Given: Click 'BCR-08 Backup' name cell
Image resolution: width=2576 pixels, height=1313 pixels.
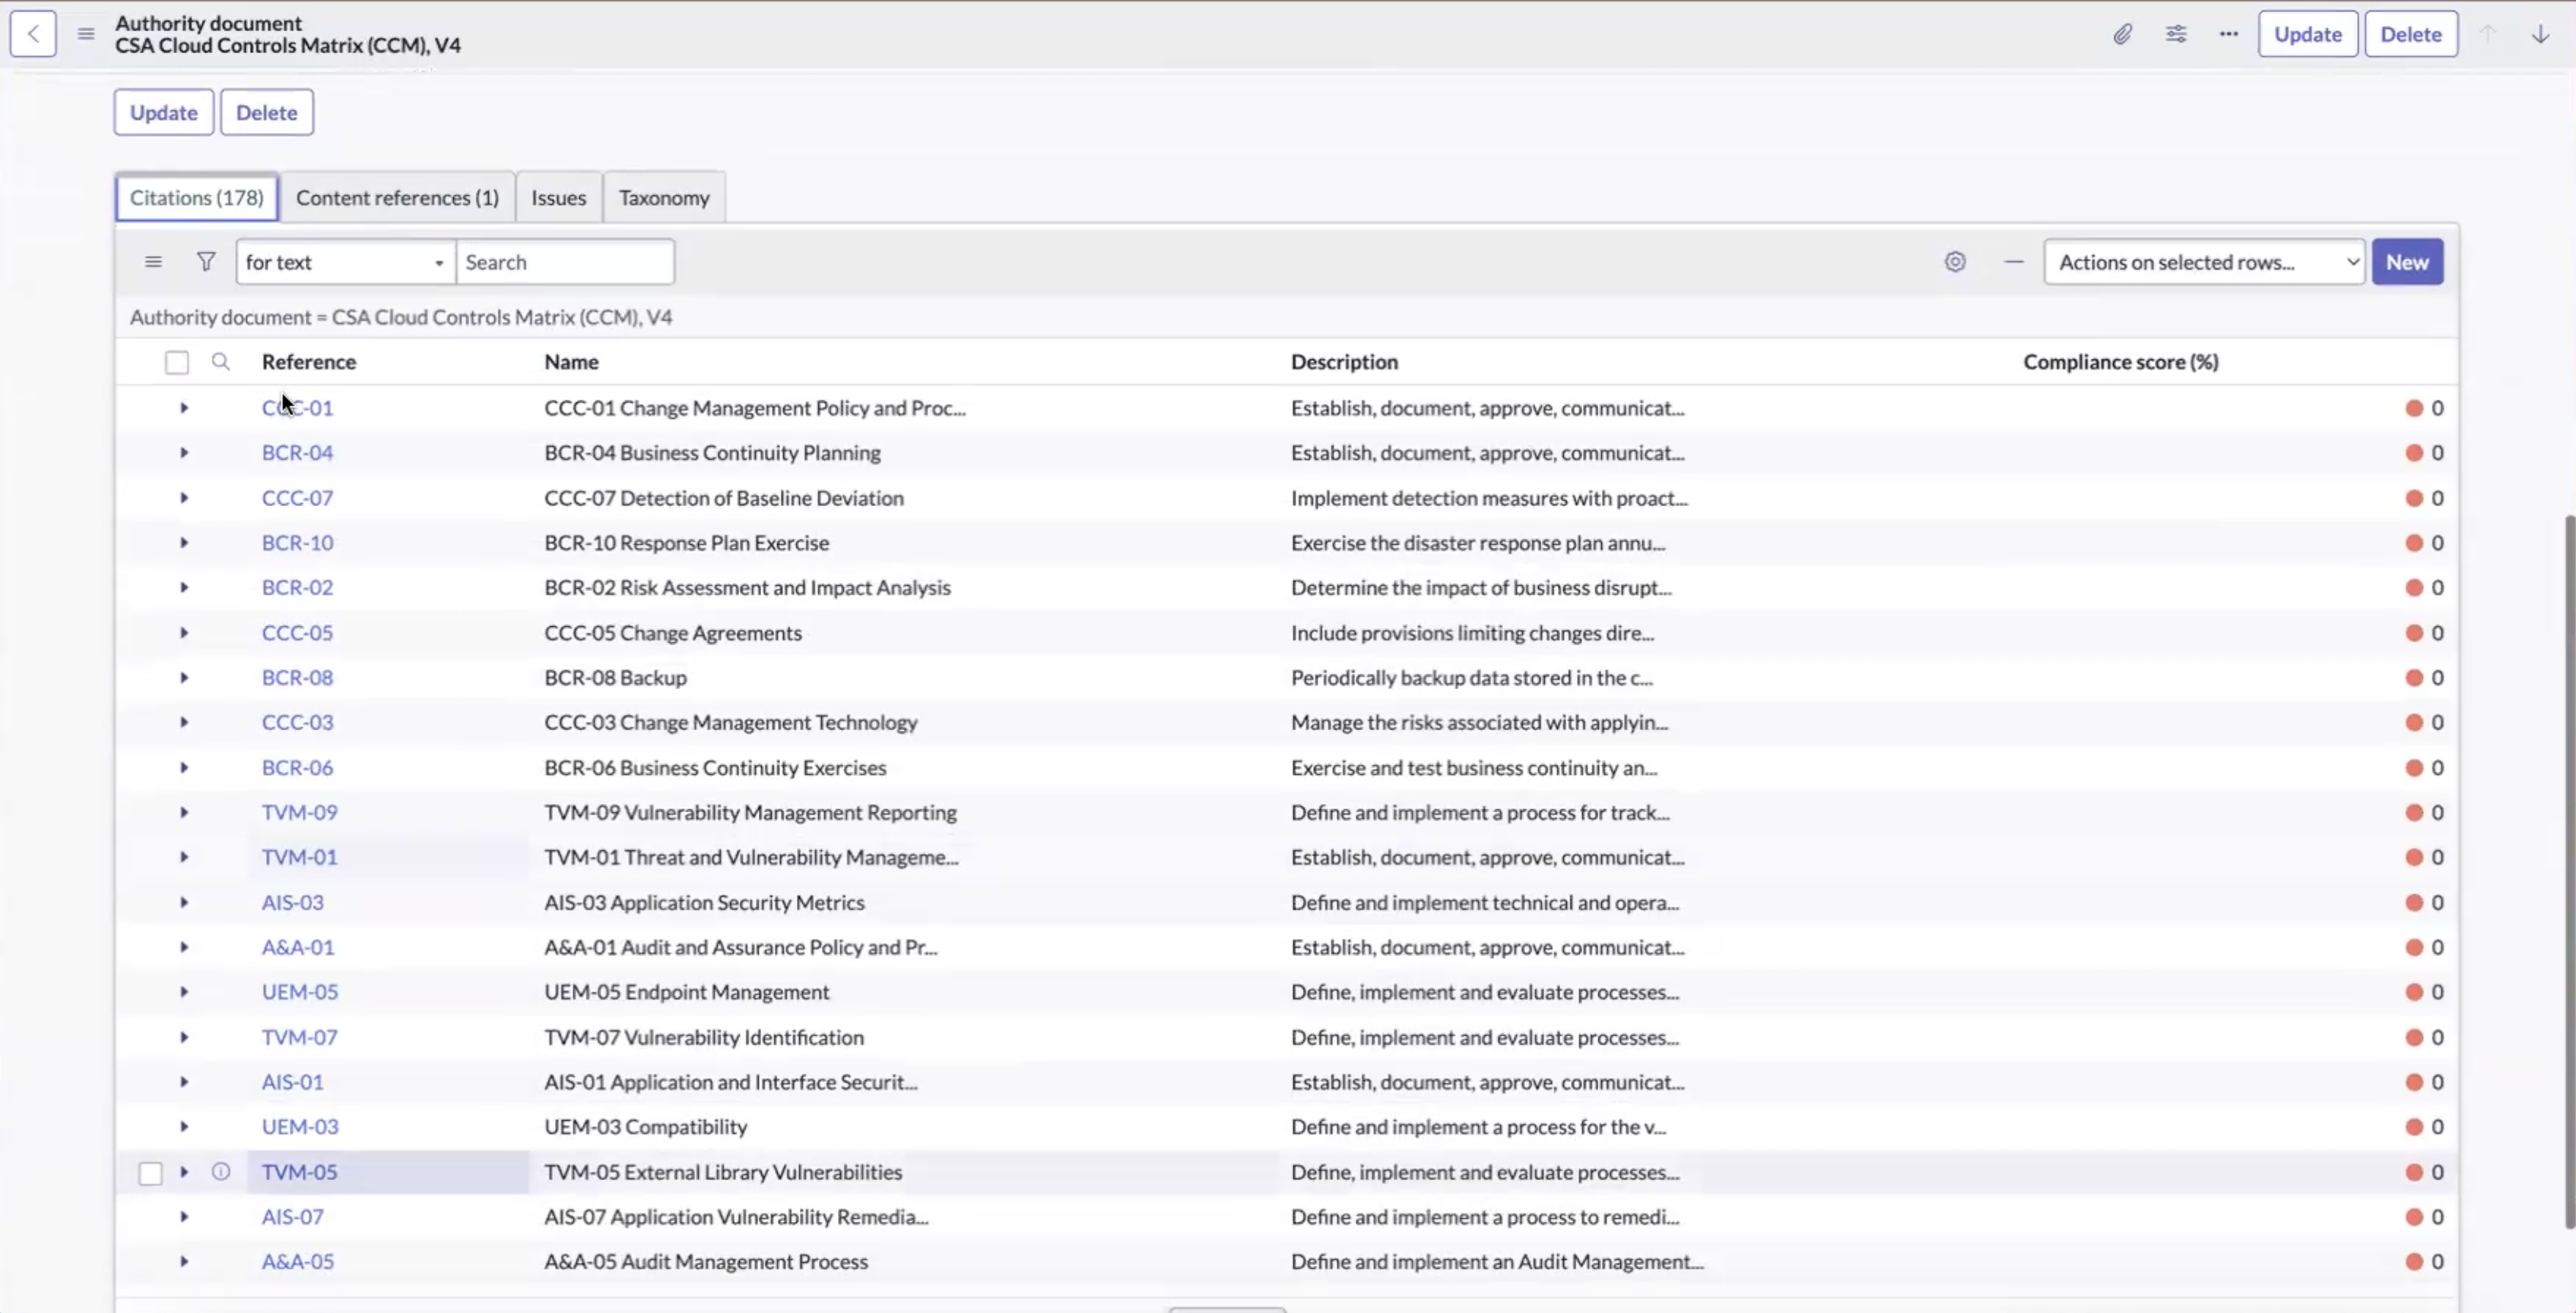Looking at the screenshot, I should (x=616, y=678).
